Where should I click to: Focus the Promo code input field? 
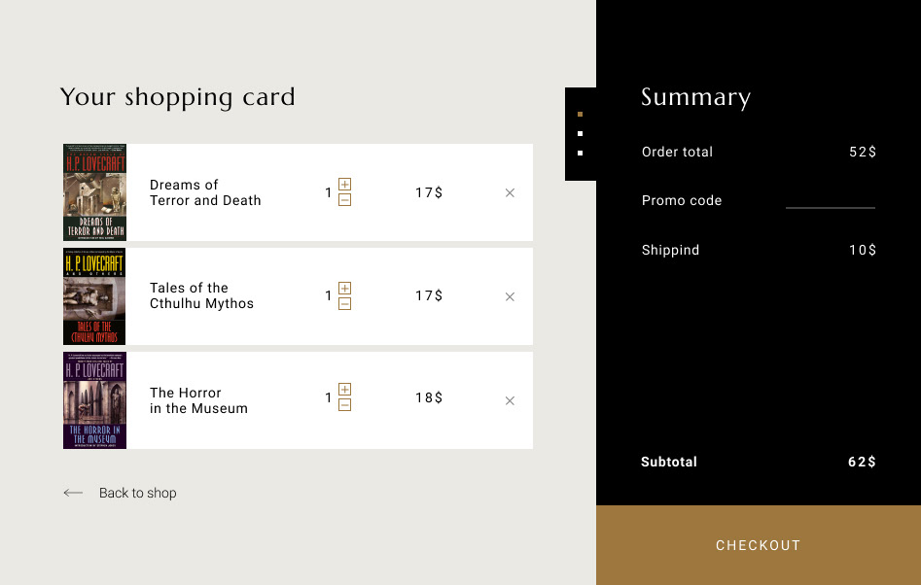pyautogui.click(x=830, y=200)
